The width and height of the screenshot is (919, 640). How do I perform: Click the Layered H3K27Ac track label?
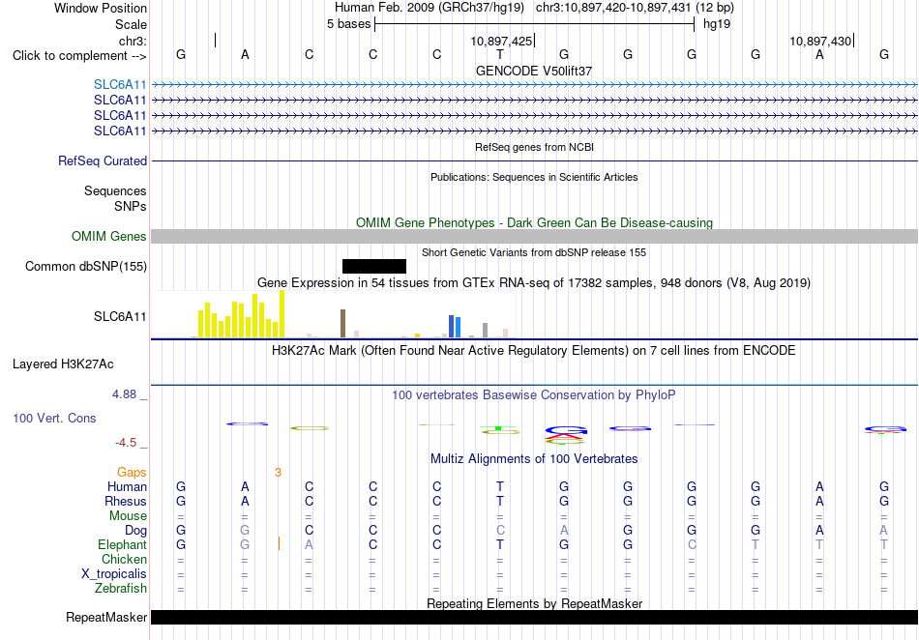tap(63, 364)
